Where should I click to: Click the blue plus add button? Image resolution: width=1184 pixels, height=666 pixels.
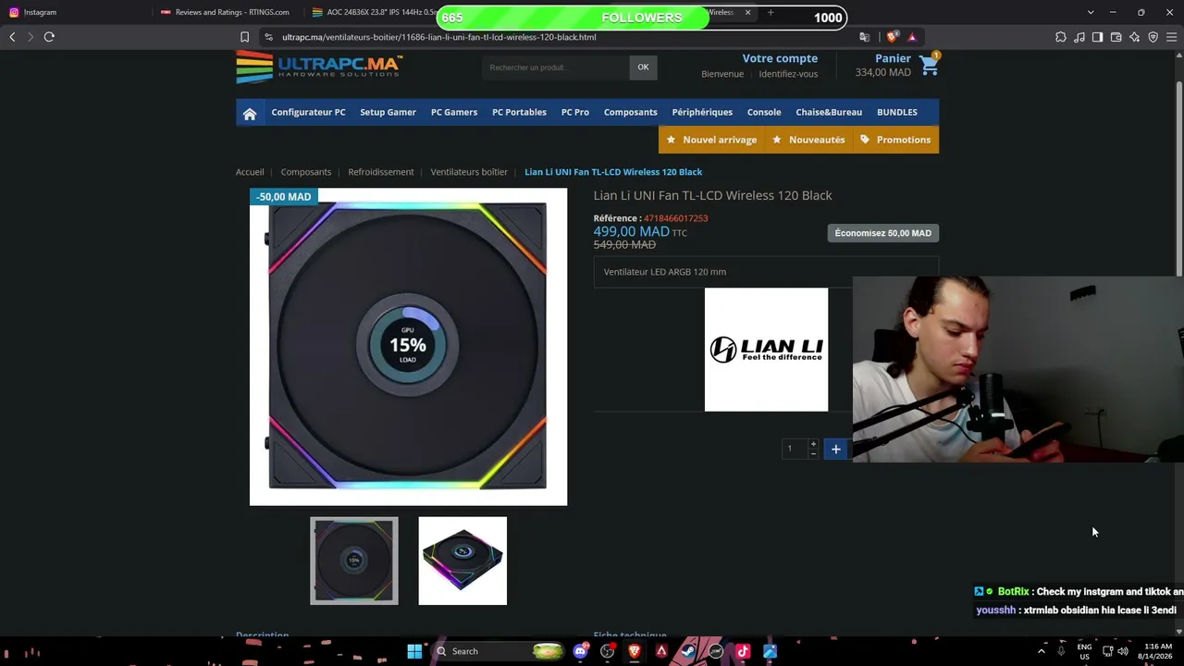(835, 450)
